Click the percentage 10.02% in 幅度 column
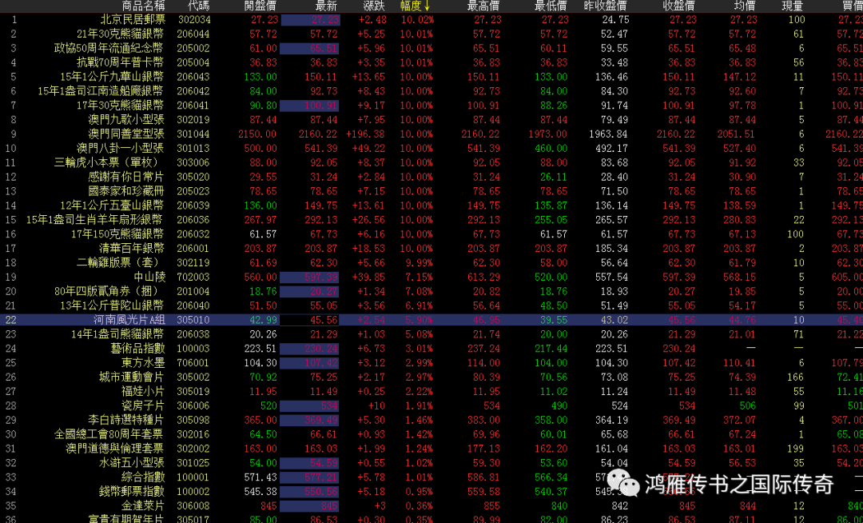The image size is (863, 523). [417, 19]
